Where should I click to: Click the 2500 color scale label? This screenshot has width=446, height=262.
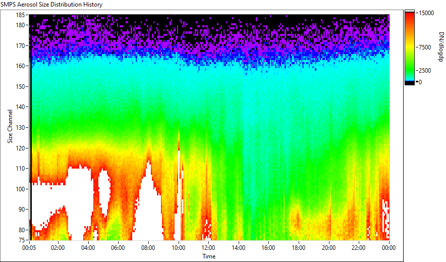[x=425, y=71]
